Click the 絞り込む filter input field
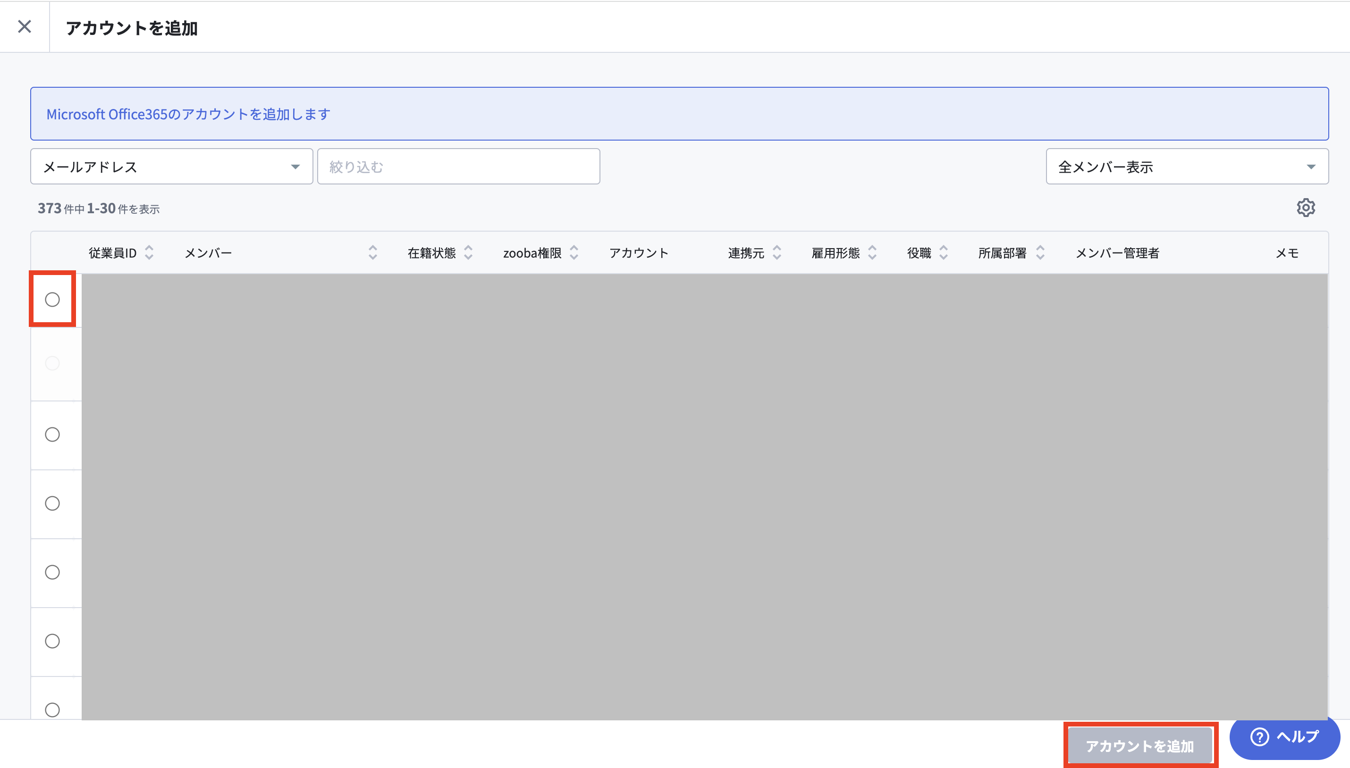This screenshot has width=1350, height=768. 458,167
